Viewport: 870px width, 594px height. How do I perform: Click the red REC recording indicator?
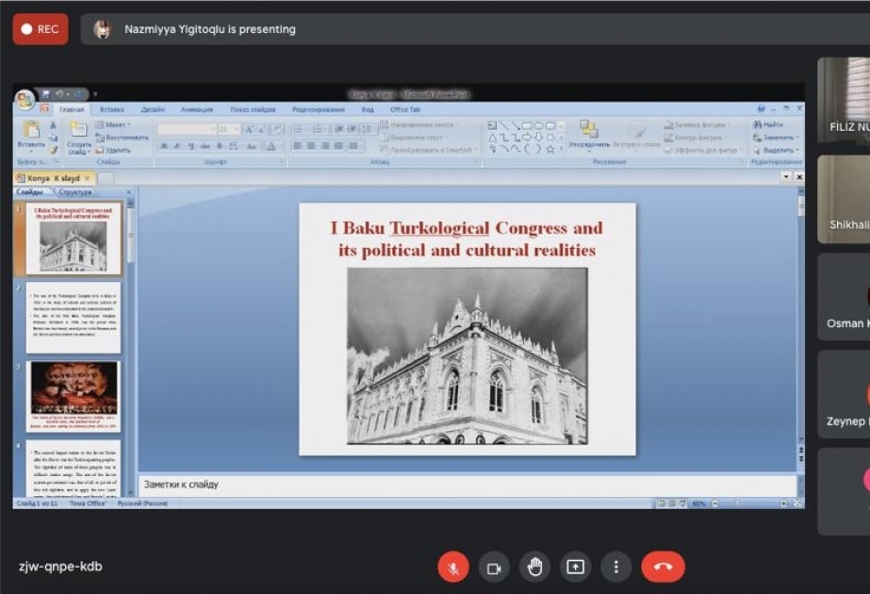(41, 29)
